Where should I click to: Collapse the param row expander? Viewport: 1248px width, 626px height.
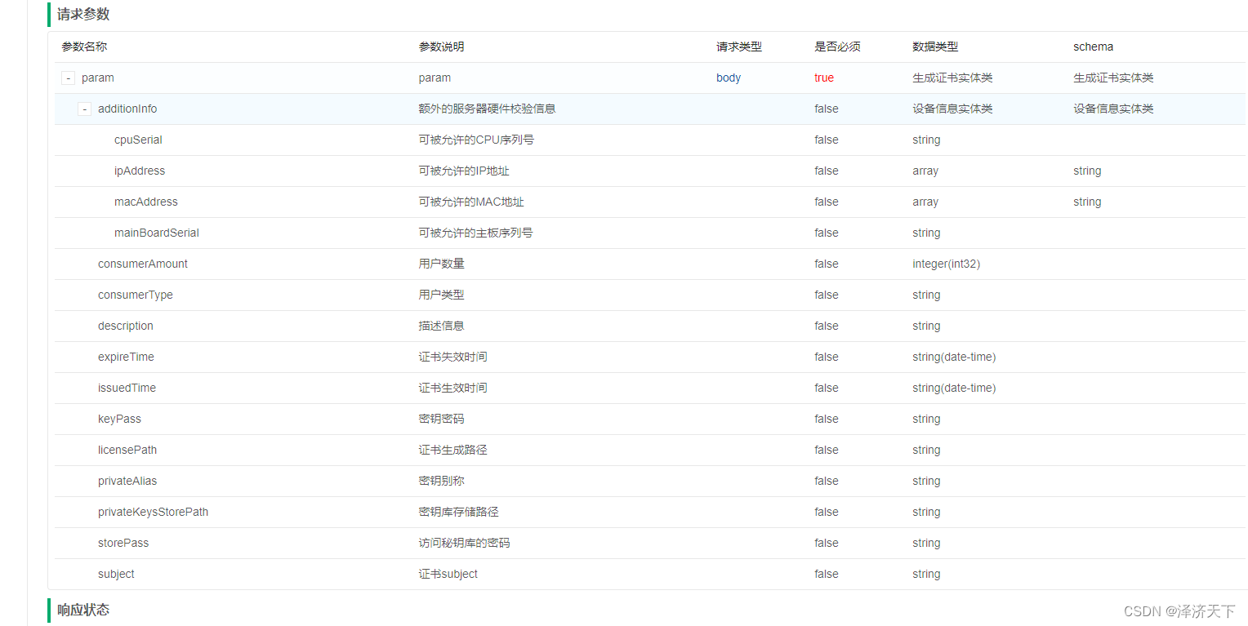[69, 78]
